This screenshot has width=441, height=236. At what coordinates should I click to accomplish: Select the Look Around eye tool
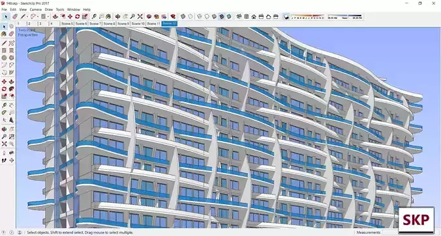pyautogui.click(x=11, y=153)
